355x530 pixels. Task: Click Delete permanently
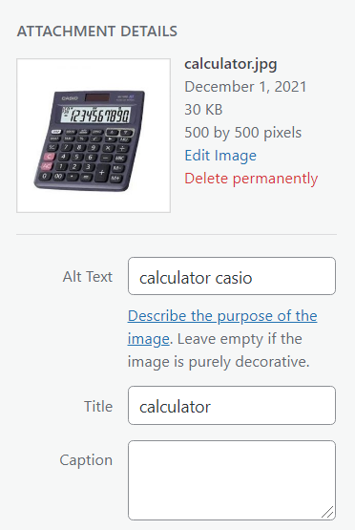click(x=251, y=179)
